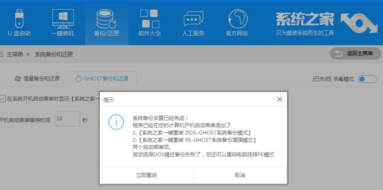Go to 主菜单 breadcrumb link
This screenshot has width=383, height=190.
point(15,54)
